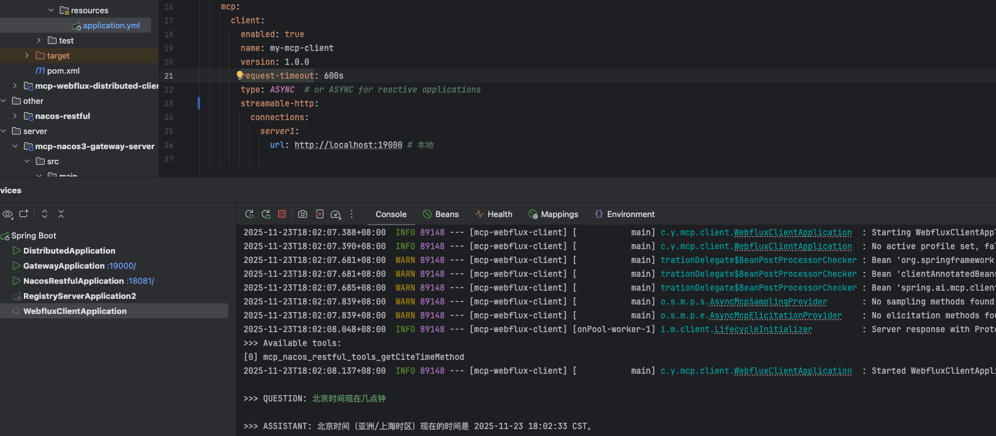Screen dimensions: 996x436
Task: Stop the running WebfluxClientApplication
Action: [x=282, y=214]
